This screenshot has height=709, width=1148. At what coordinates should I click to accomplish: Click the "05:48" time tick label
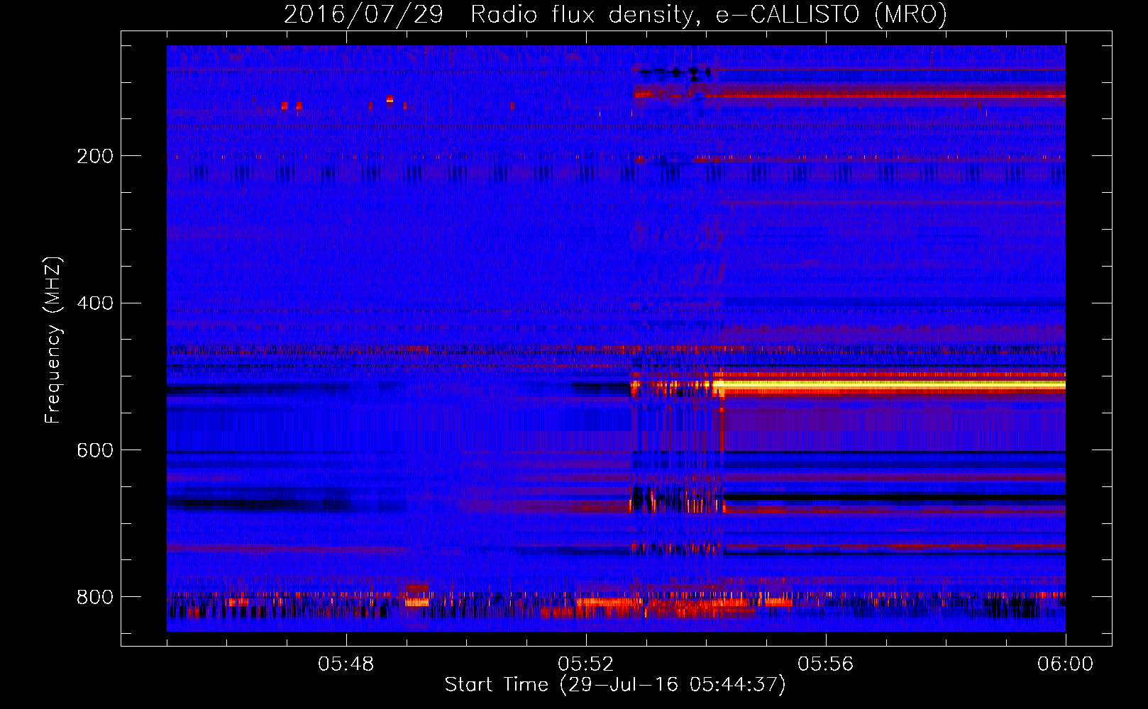point(346,664)
